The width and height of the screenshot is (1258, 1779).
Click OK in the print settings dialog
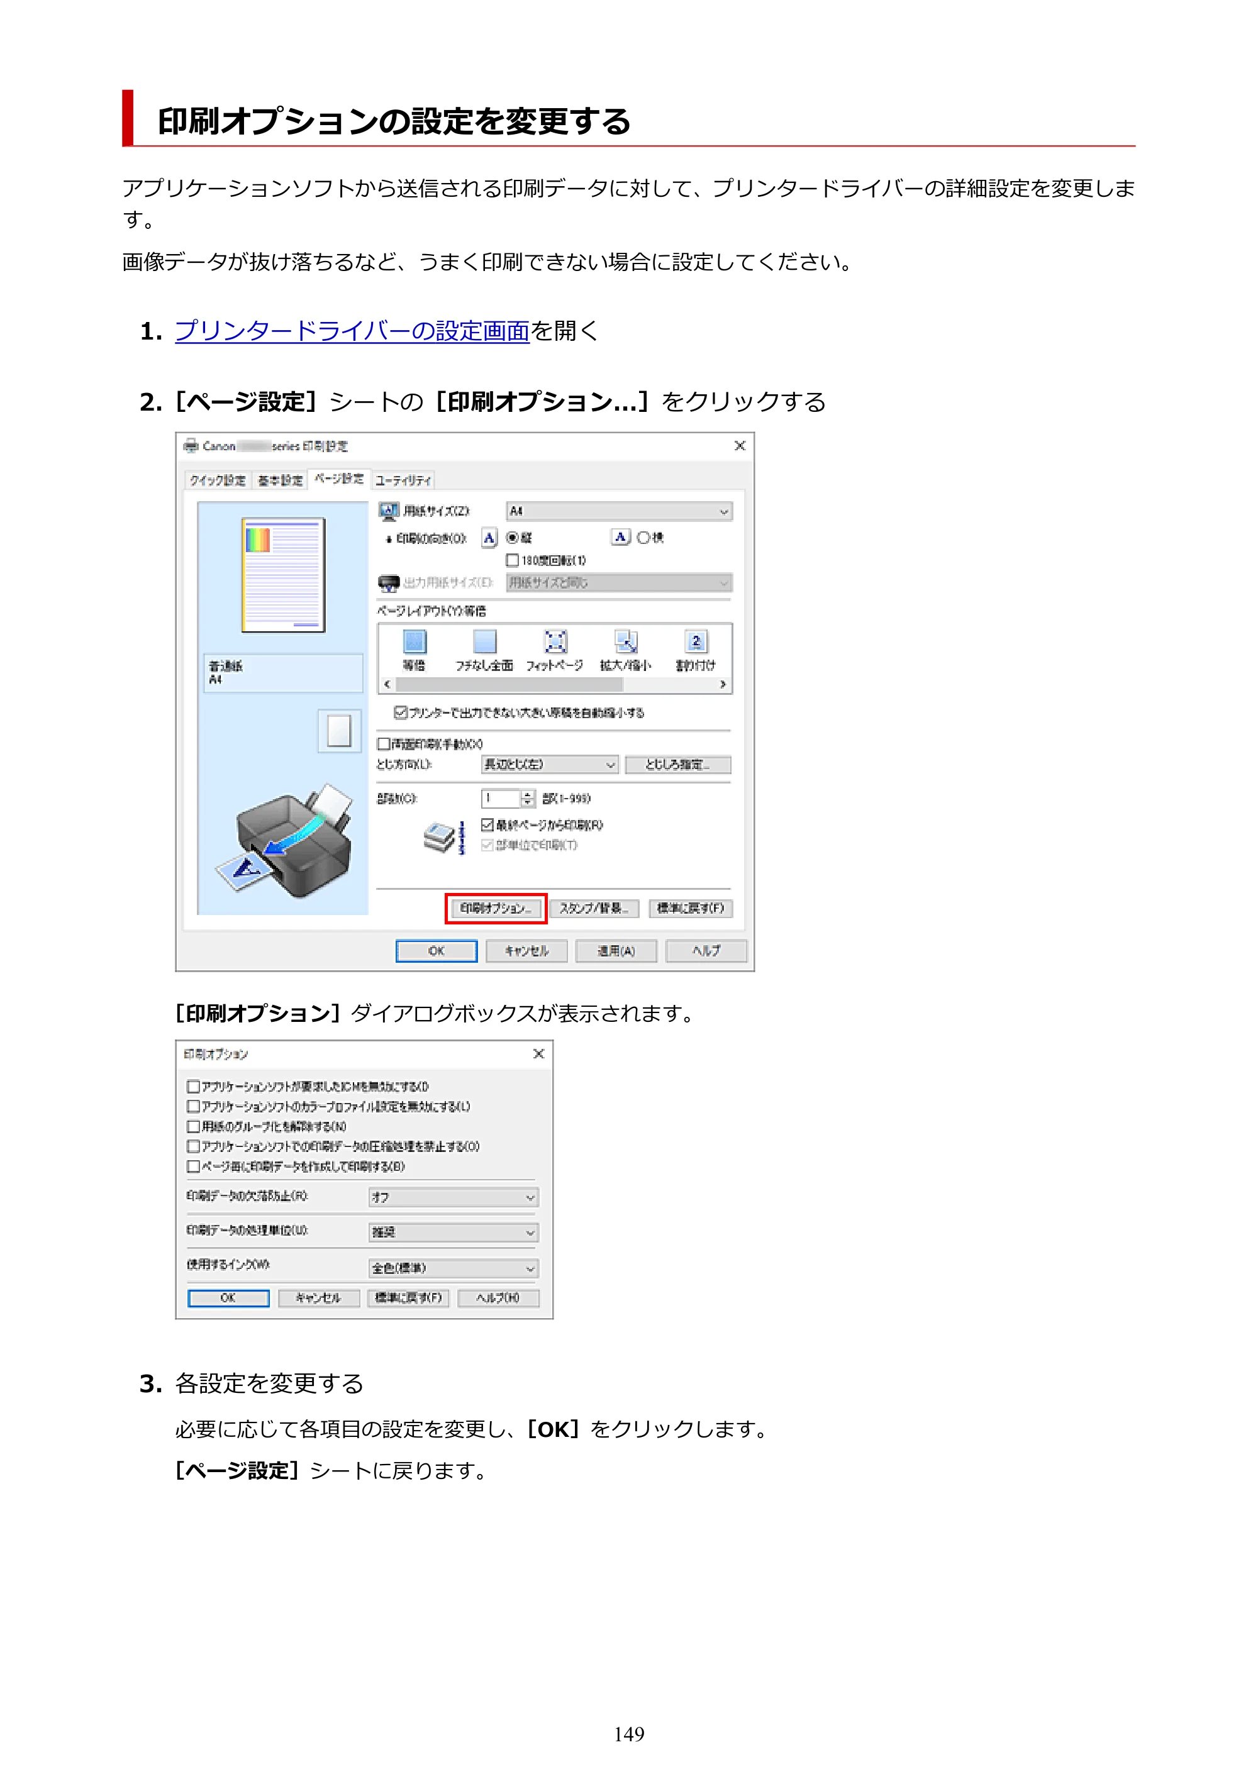coord(437,951)
